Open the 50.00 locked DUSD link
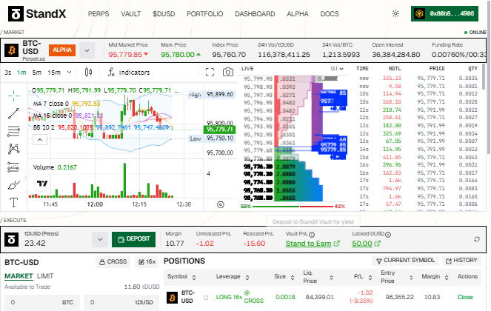 coord(366,244)
